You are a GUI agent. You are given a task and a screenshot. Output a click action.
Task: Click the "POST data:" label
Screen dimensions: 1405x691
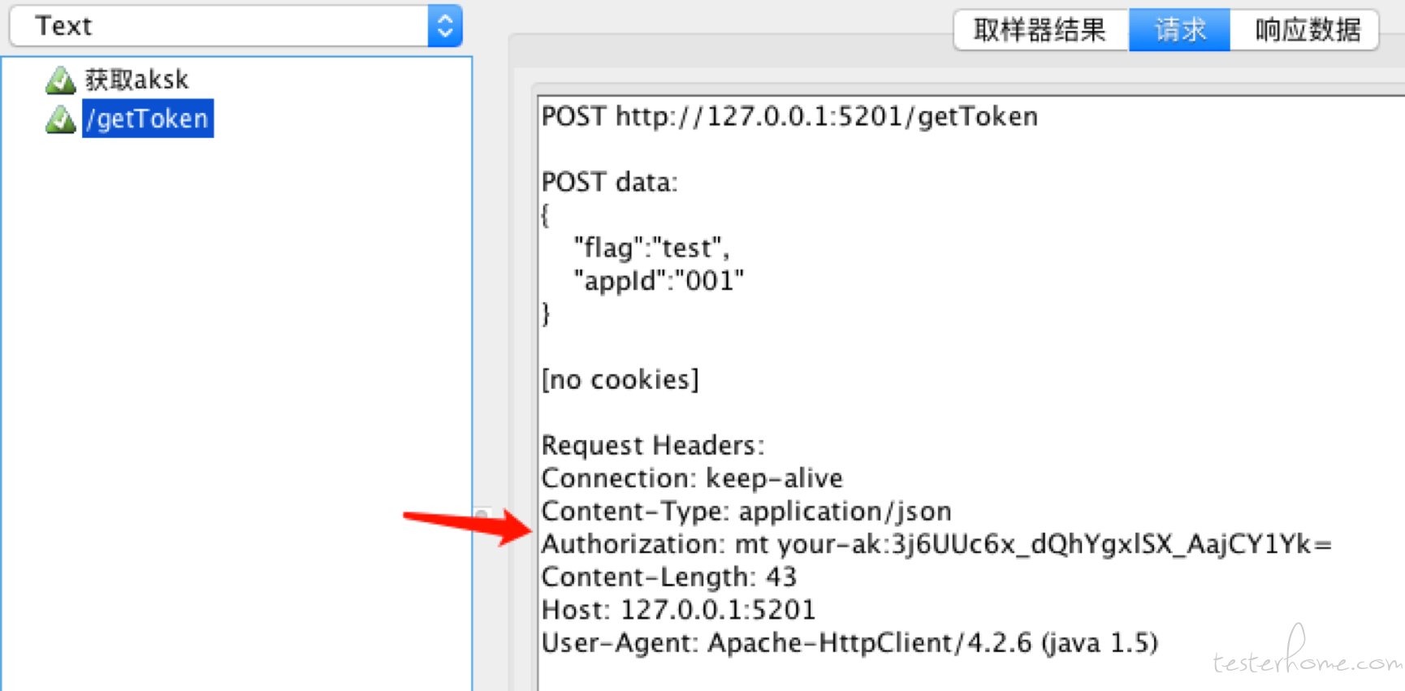coord(609,182)
